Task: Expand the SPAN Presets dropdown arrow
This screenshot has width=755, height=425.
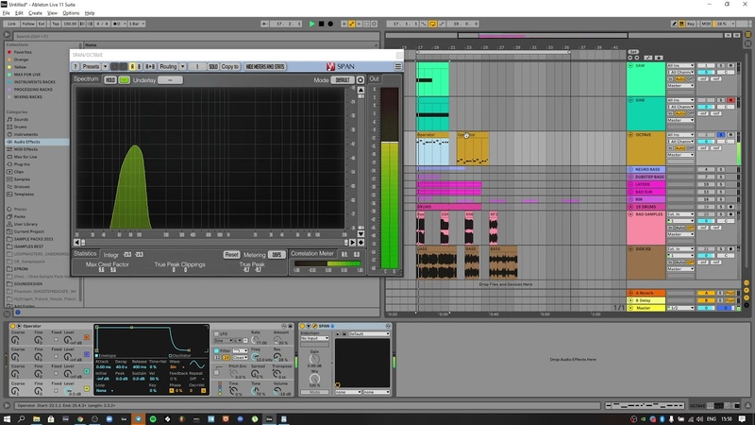Action: (105, 66)
